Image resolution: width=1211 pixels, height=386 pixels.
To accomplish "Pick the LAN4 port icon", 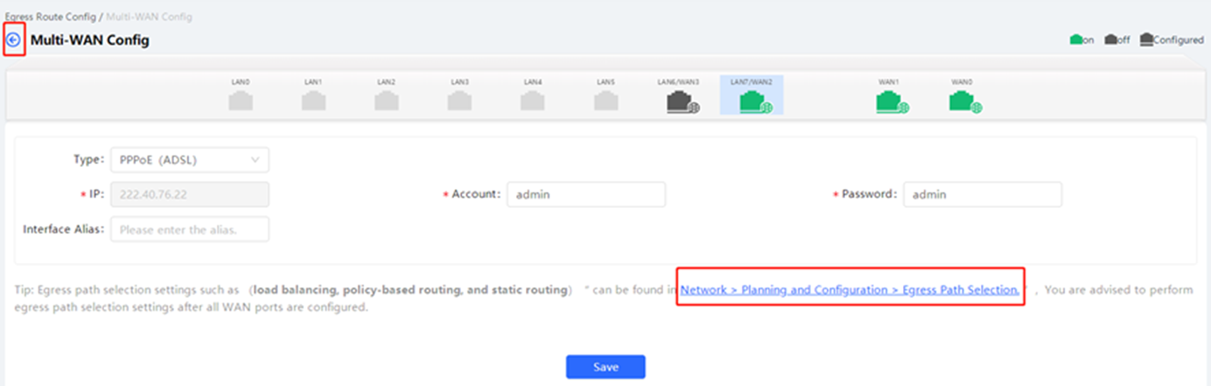I will tap(533, 101).
